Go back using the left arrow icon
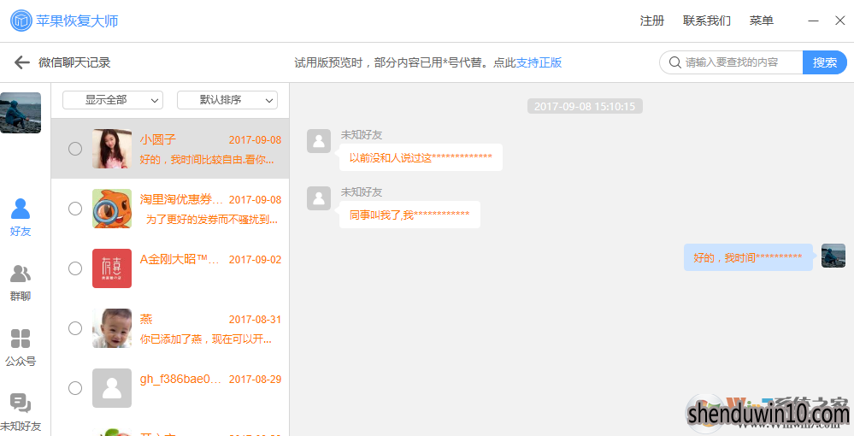Viewport: 854px width, 436px height. [x=21, y=62]
